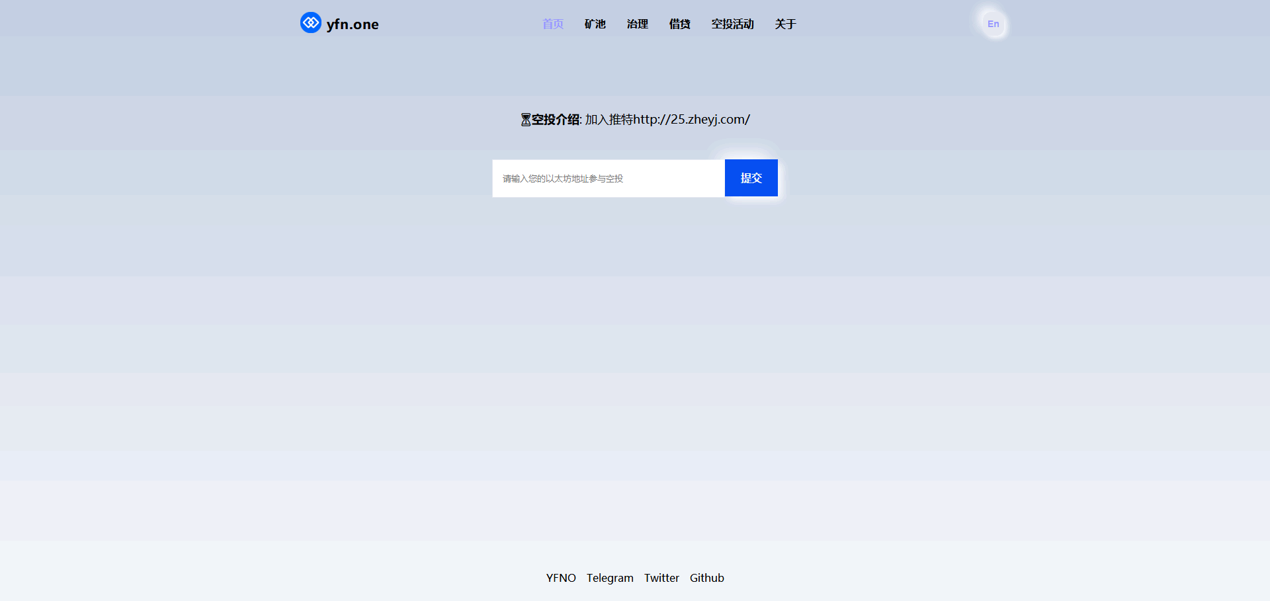Navigate to the 关于 about page
Image resolution: width=1270 pixels, height=601 pixels.
pos(785,24)
